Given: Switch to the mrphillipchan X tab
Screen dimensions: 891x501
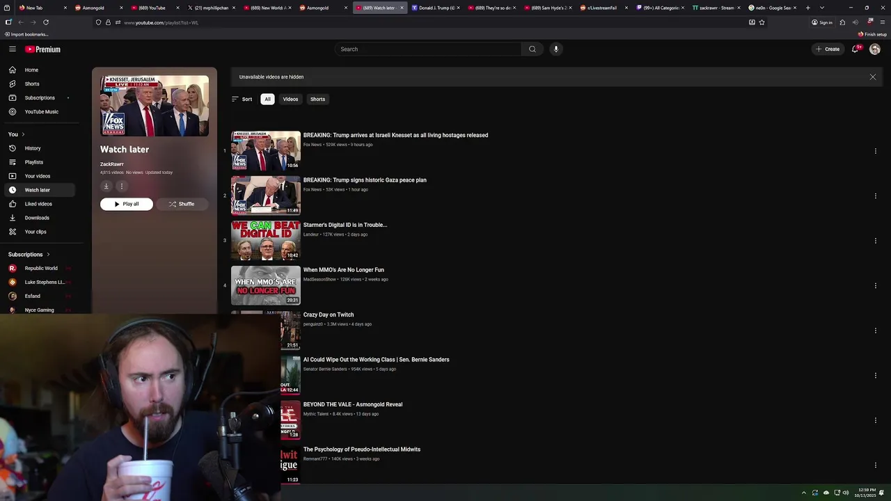Looking at the screenshot, I should click(211, 8).
